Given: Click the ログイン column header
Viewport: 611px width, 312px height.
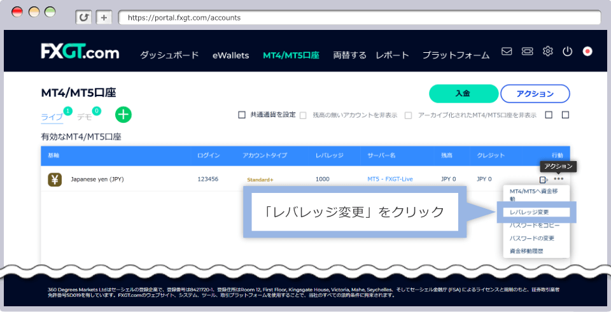Looking at the screenshot, I should 209,155.
